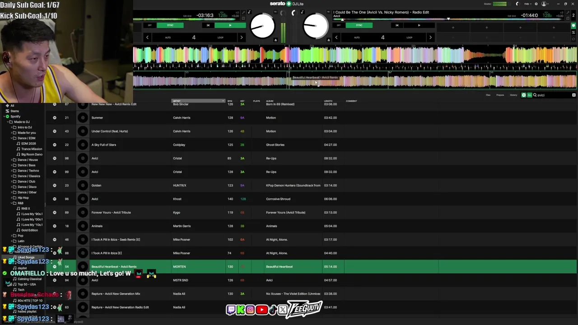
Task: Turn sync OFF on right deck
Action: pyautogui.click(x=339, y=25)
